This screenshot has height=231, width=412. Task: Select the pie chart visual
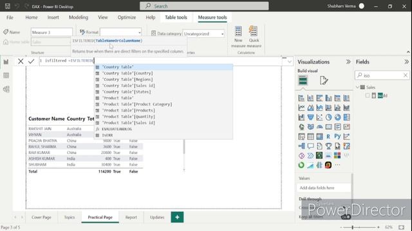tap(328, 117)
